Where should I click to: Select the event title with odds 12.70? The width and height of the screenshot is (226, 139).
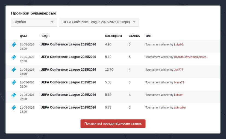tap(68, 69)
